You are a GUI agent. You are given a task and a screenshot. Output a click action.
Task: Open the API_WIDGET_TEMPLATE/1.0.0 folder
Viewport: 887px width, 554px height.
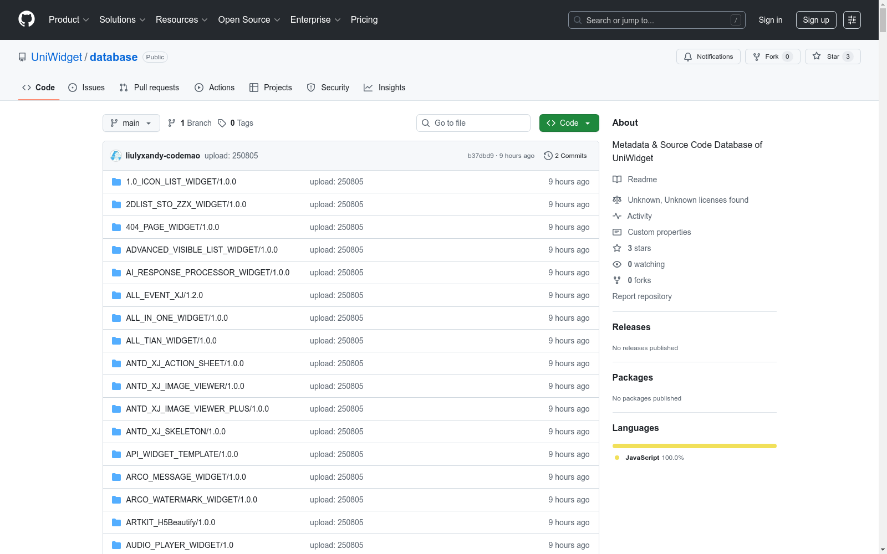tap(182, 454)
